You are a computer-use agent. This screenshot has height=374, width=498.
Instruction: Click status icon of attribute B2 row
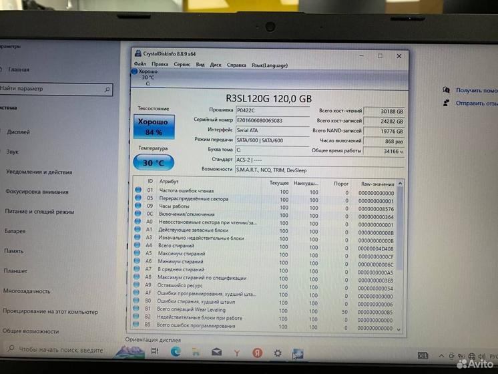[136, 317]
